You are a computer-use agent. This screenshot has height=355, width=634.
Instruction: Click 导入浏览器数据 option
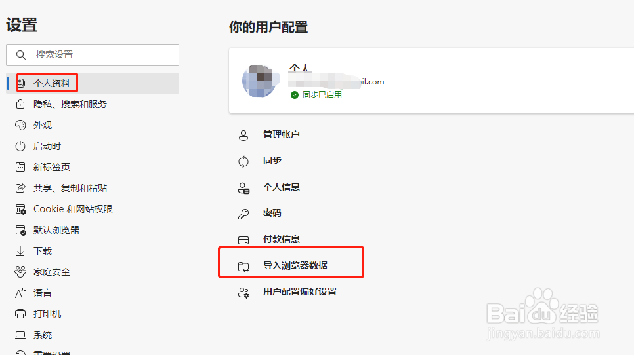point(295,265)
